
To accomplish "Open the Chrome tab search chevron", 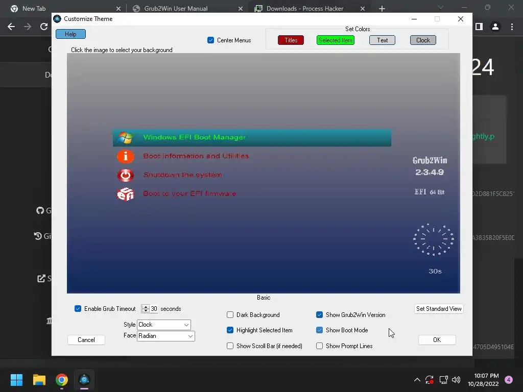I will click(441, 7).
